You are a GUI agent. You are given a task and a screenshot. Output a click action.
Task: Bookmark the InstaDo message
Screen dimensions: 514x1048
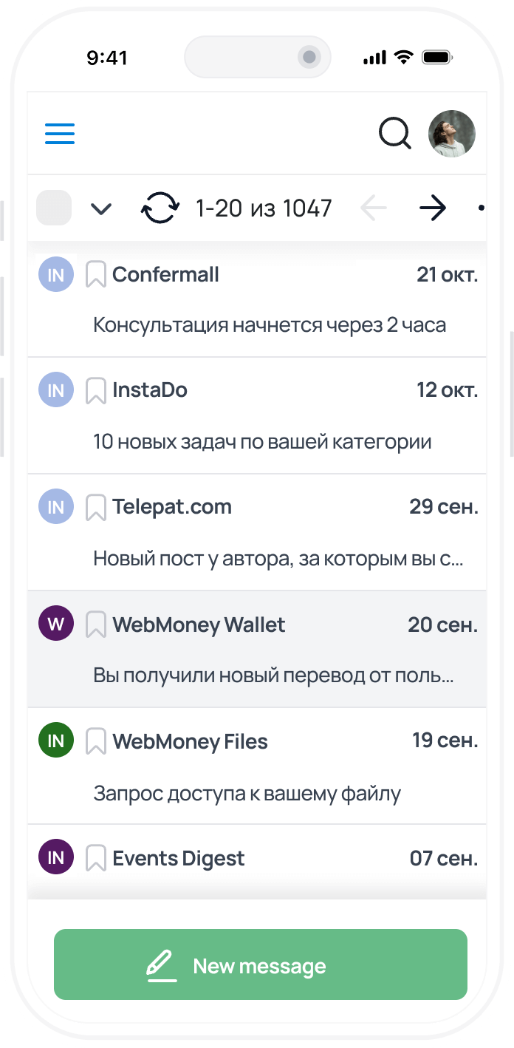pyautogui.click(x=96, y=390)
